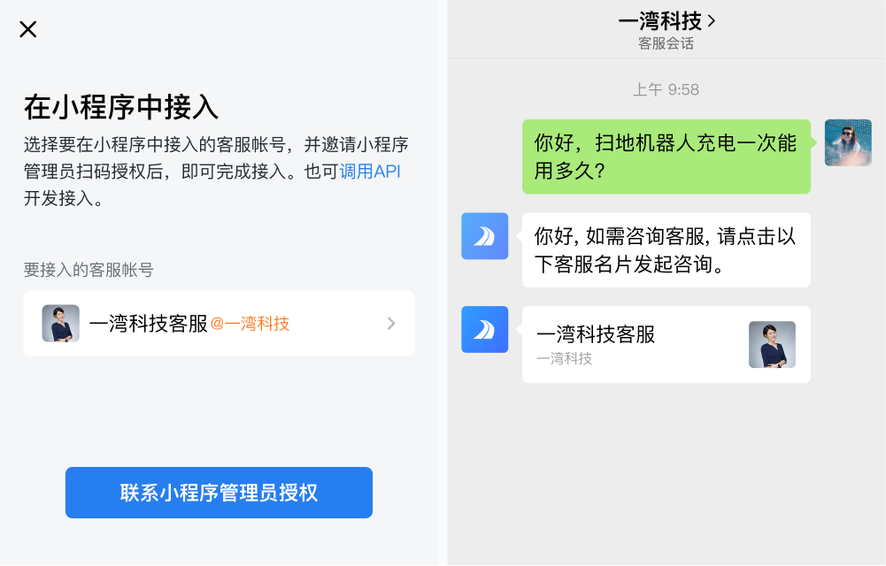Screen dimensions: 886x566
Task: Click the 客服会话 subtitle in header
Action: pos(666,43)
